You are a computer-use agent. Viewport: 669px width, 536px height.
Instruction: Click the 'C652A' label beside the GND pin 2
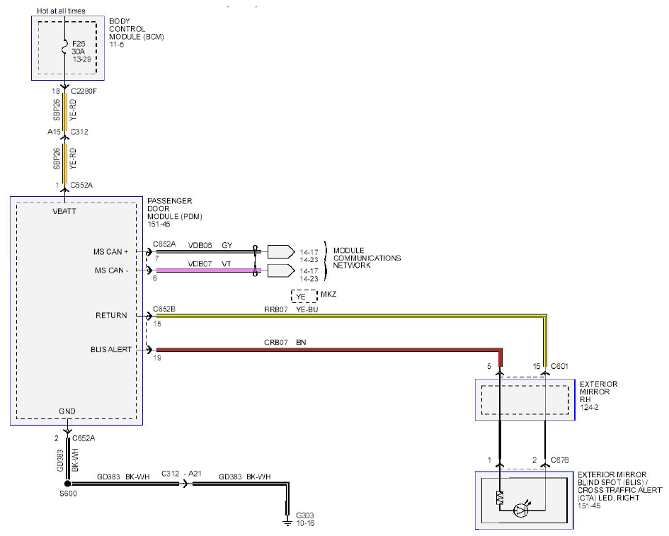point(84,438)
